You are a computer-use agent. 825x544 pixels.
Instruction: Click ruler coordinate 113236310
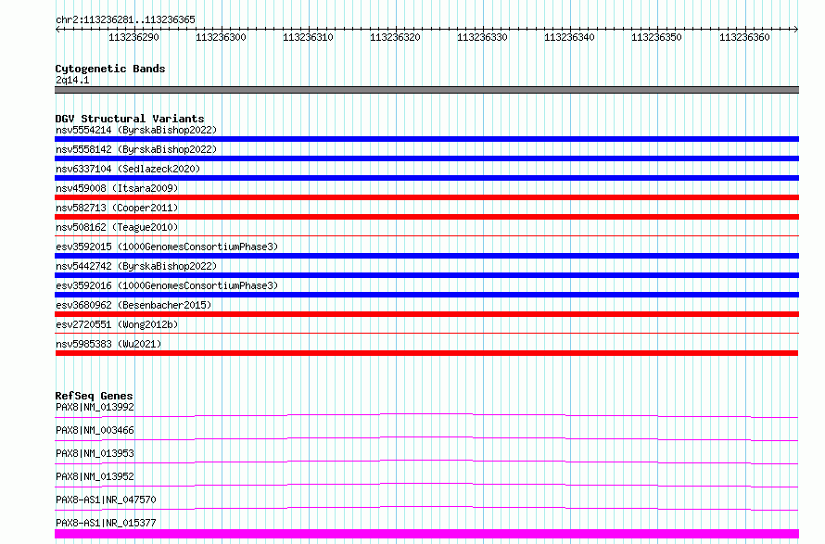click(x=308, y=37)
